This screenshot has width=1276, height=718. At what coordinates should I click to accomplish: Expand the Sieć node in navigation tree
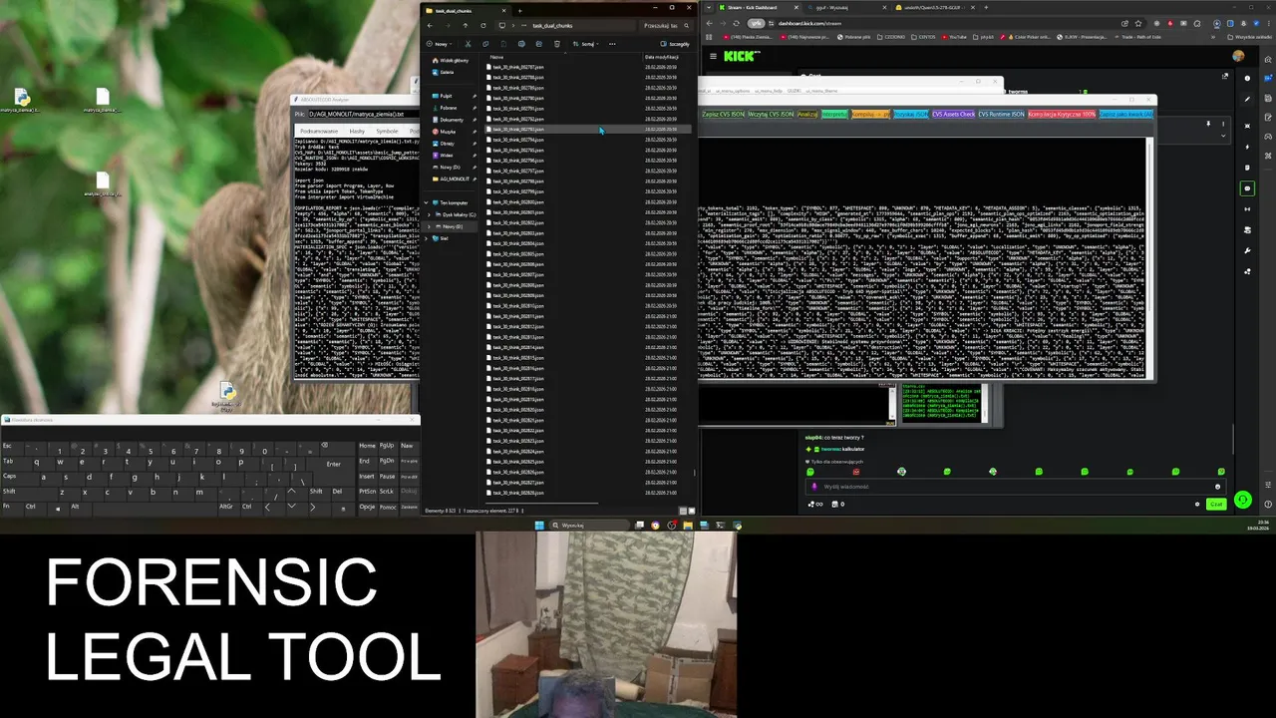click(x=428, y=238)
